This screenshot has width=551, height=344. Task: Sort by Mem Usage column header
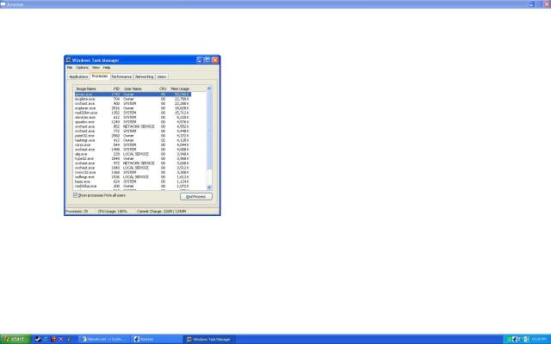(x=179, y=89)
